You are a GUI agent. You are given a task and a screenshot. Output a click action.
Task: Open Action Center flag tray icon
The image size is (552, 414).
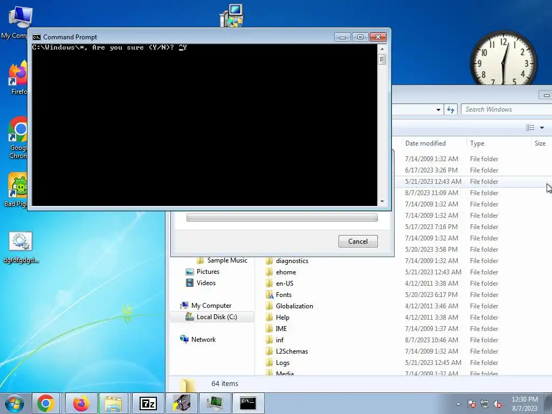point(472,404)
